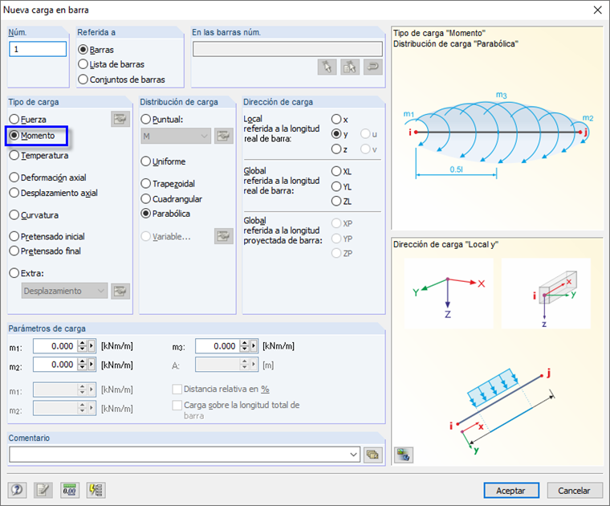The width and height of the screenshot is (610, 506).
Task: Open the Desplazamiento dropdown
Action: [x=64, y=291]
